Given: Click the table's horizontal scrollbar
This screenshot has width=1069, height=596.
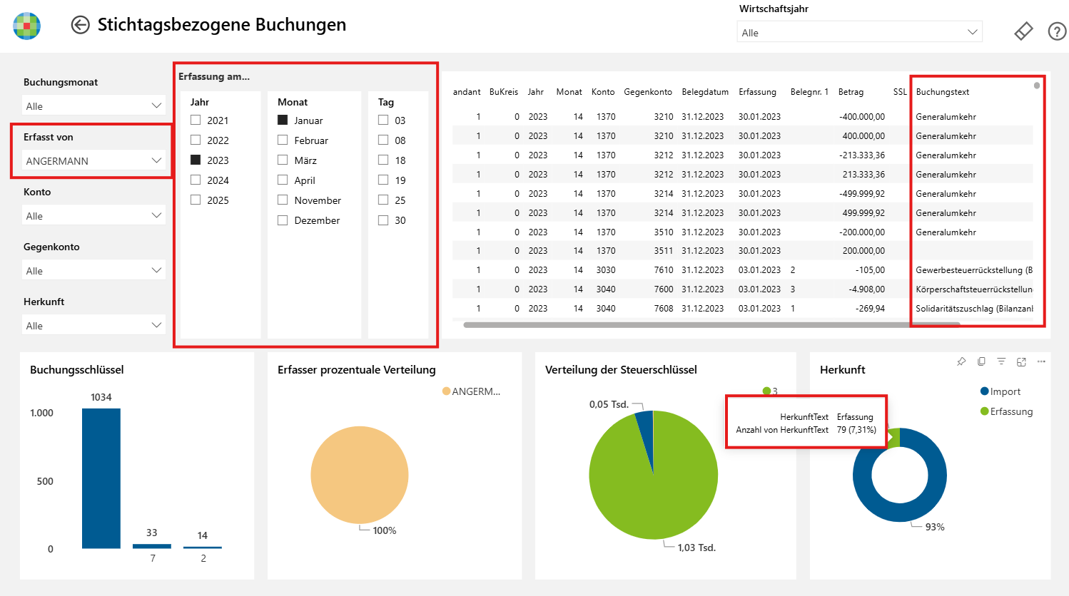Looking at the screenshot, I should click(x=711, y=324).
